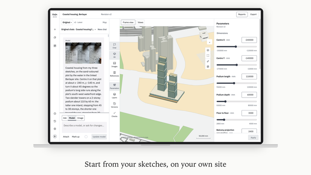Image resolution: width=311 pixels, height=175 pixels.
Task: Click the clock icon in left sidebar
Action: click(x=55, y=114)
